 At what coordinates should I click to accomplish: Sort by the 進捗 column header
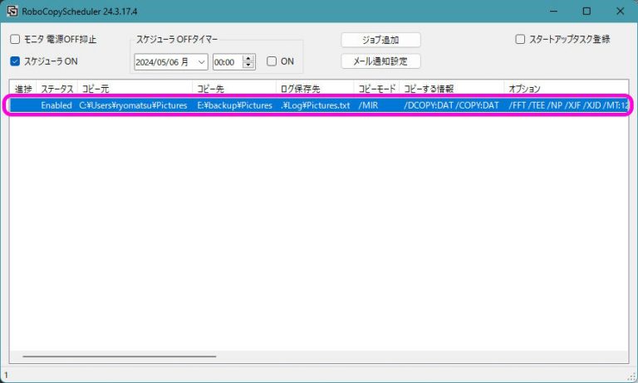tap(23, 89)
